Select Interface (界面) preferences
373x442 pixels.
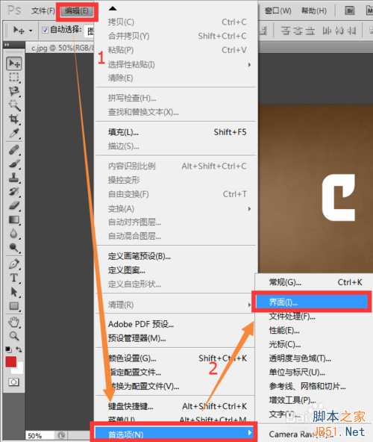tap(312, 302)
